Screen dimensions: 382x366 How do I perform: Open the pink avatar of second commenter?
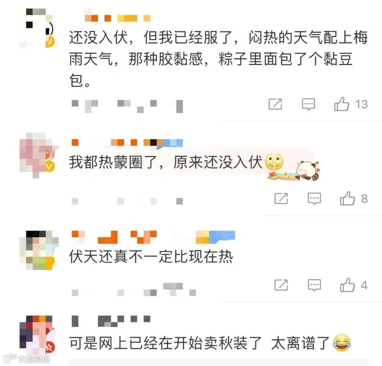[x=38, y=156]
